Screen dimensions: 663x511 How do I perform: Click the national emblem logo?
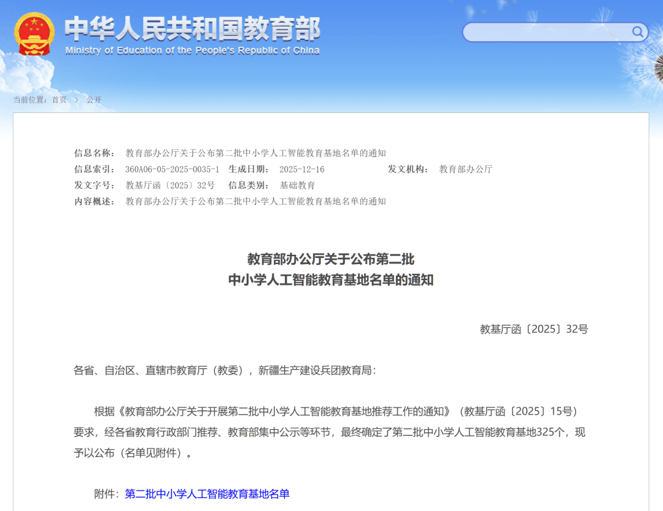[x=34, y=34]
